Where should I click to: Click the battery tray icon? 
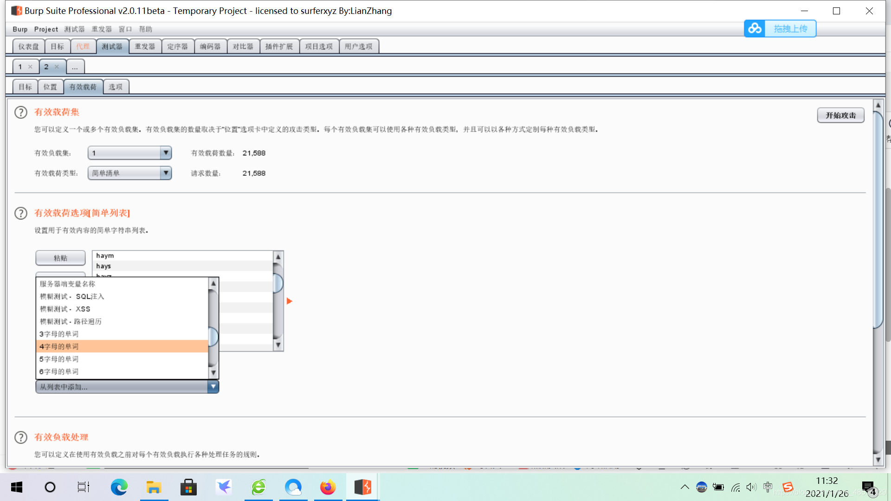[718, 487]
